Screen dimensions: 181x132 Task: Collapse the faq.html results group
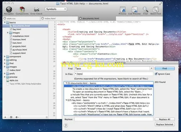[x=66, y=100]
